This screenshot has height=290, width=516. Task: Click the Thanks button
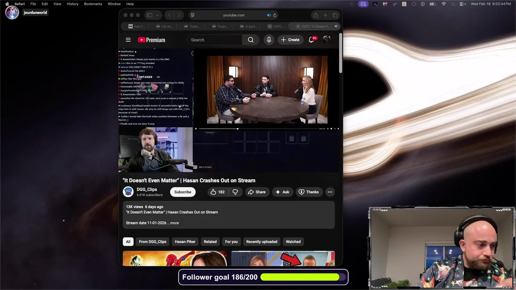tap(308, 192)
